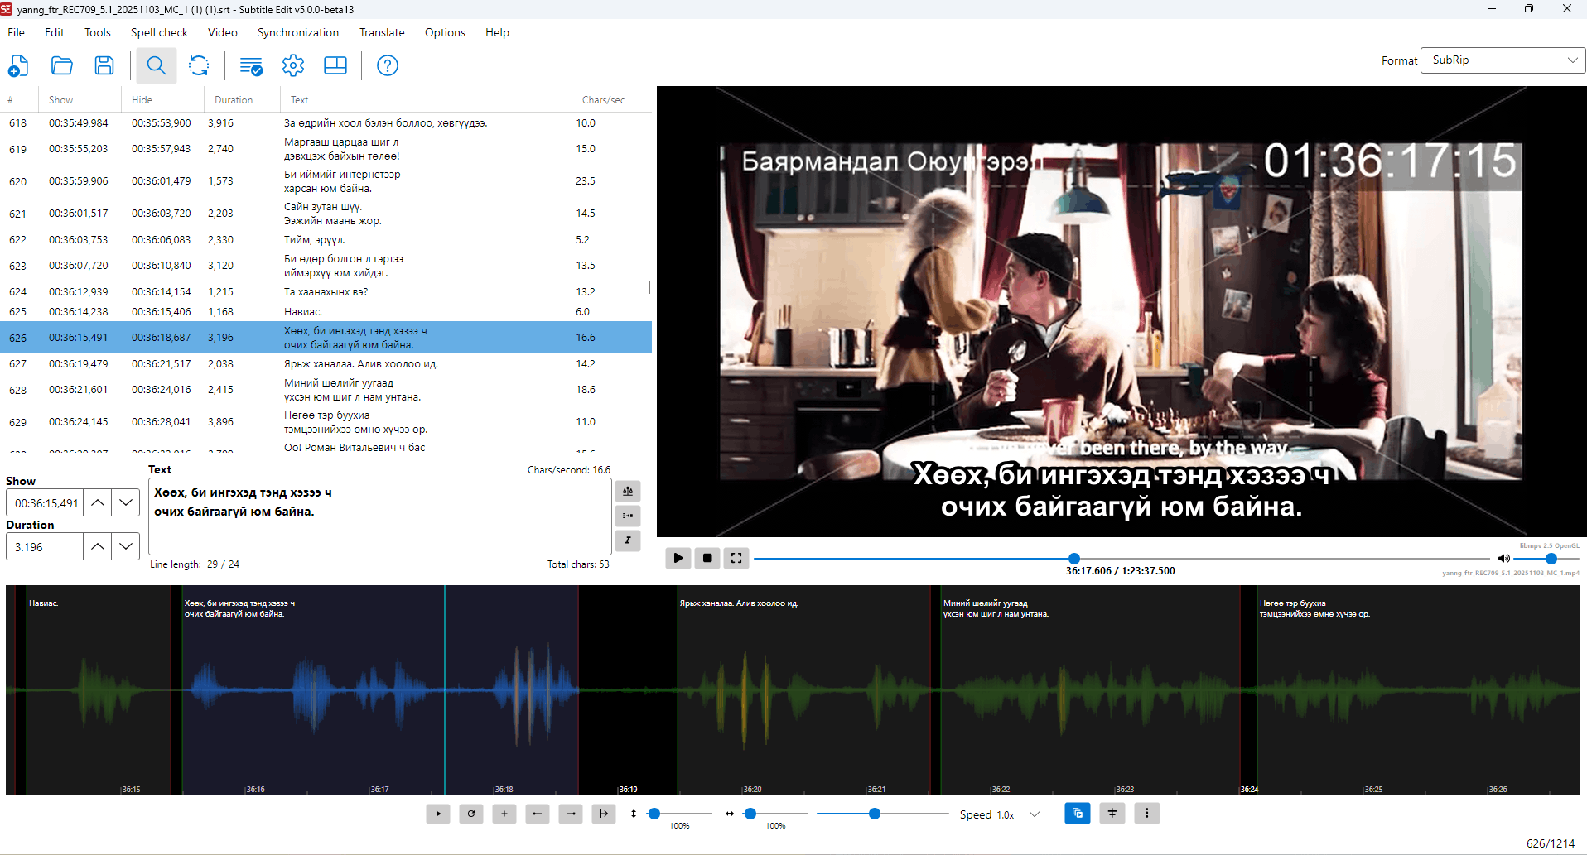Open the Spell check menu
The width and height of the screenshot is (1587, 855).
point(159,32)
